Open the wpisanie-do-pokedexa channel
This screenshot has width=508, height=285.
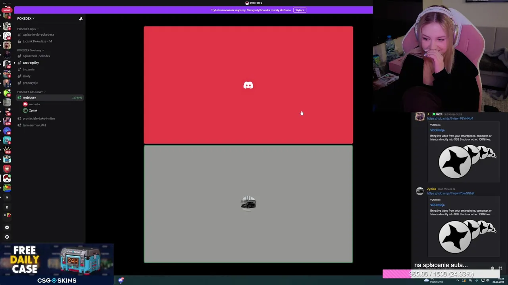click(x=50, y=34)
